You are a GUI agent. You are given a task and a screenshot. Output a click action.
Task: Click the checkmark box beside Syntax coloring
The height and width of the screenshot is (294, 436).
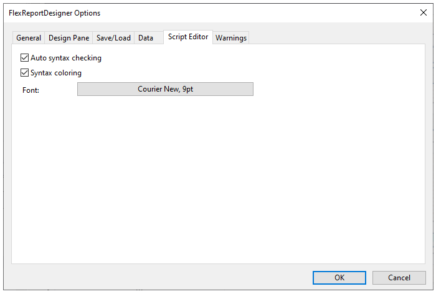click(25, 73)
